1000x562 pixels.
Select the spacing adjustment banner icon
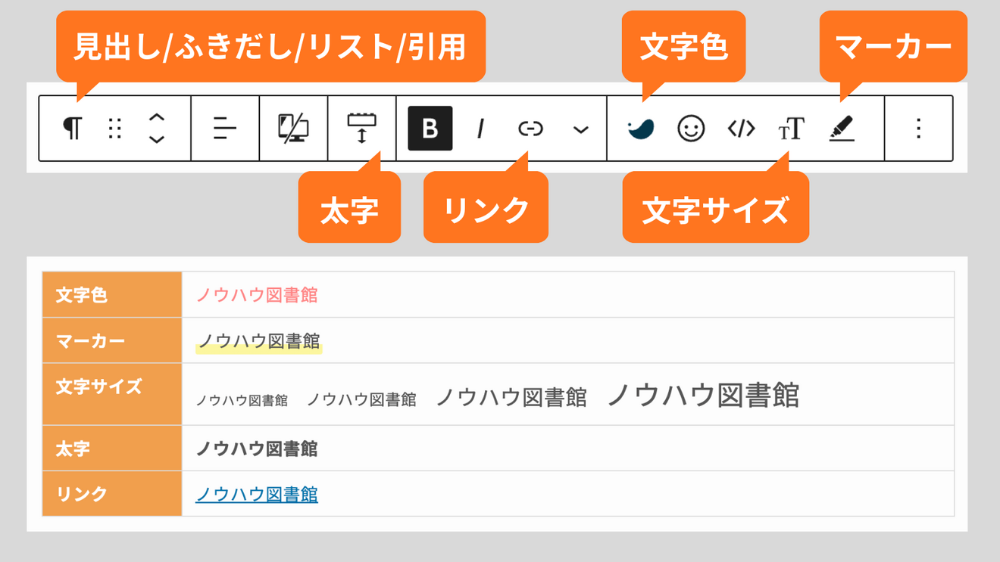[x=362, y=129]
